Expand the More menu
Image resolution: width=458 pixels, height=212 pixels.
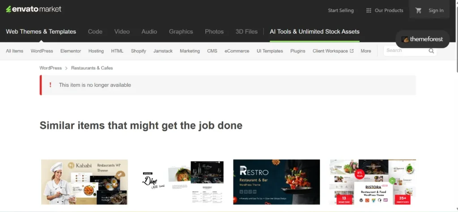[366, 51]
